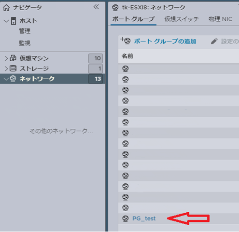This screenshot has width=239, height=232.
Task: Expand the ストレージ tree node
Action: (x=6, y=68)
